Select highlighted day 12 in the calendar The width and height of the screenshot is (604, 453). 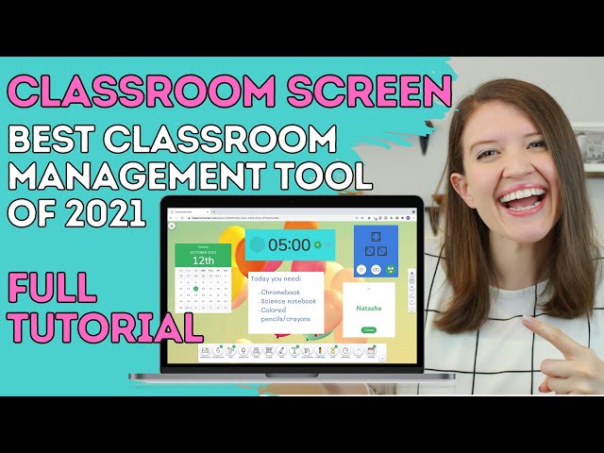pyautogui.click(x=195, y=289)
